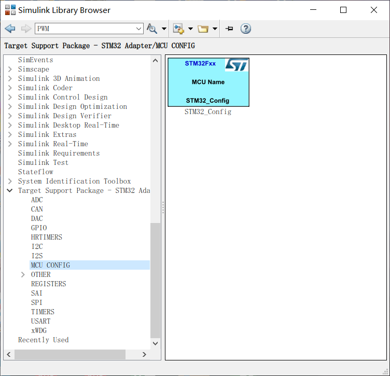This screenshot has width=390, height=376.
Task: Toggle the stay-on-top pin icon
Action: click(x=229, y=29)
